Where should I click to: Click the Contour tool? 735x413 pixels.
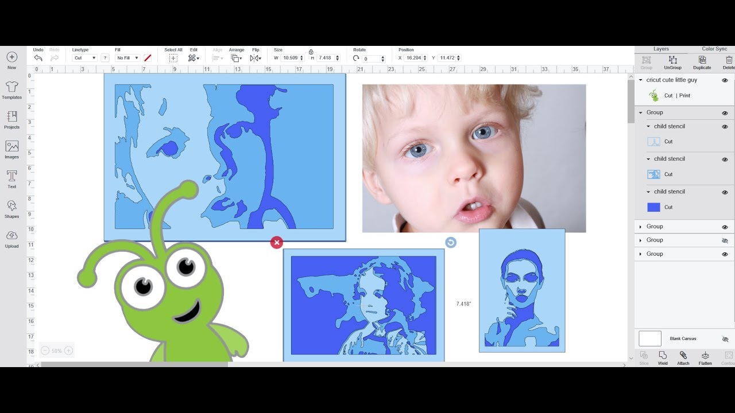coord(728,358)
